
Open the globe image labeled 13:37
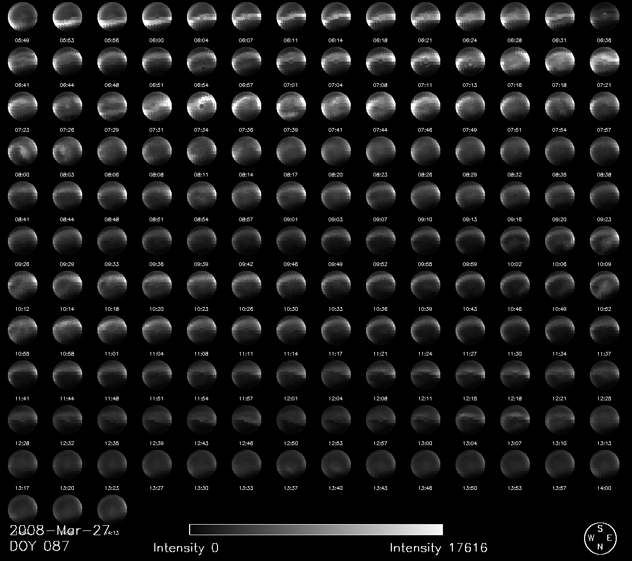[x=291, y=465]
